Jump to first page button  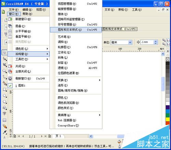[19, 136]
